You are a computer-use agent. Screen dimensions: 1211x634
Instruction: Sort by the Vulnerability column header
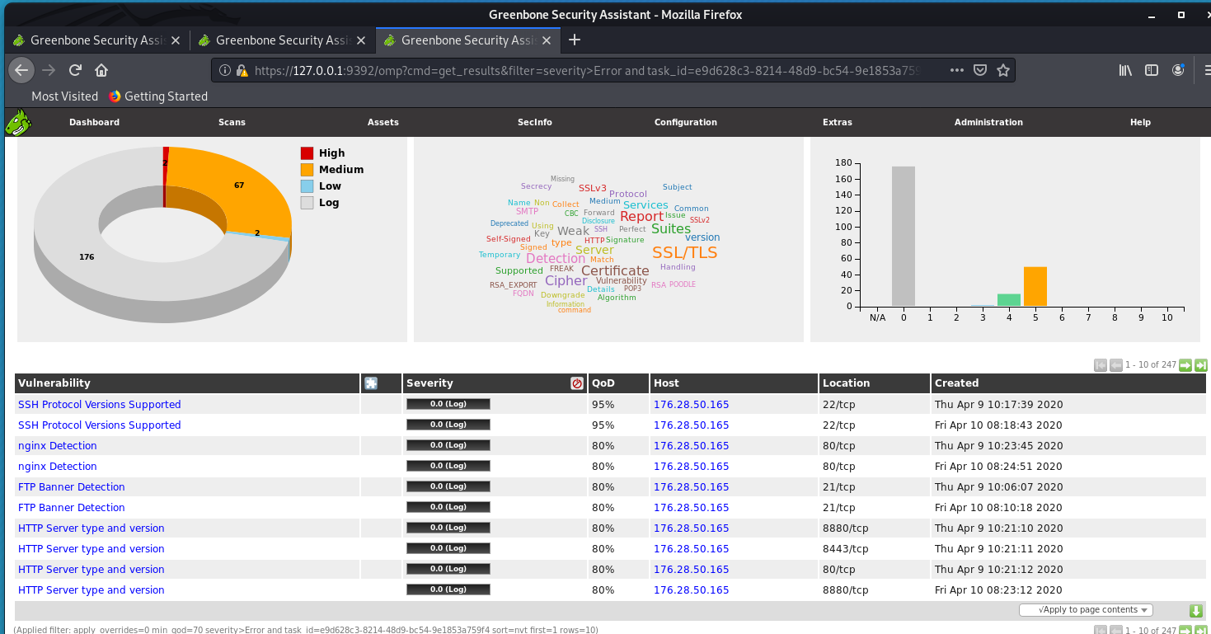click(54, 383)
